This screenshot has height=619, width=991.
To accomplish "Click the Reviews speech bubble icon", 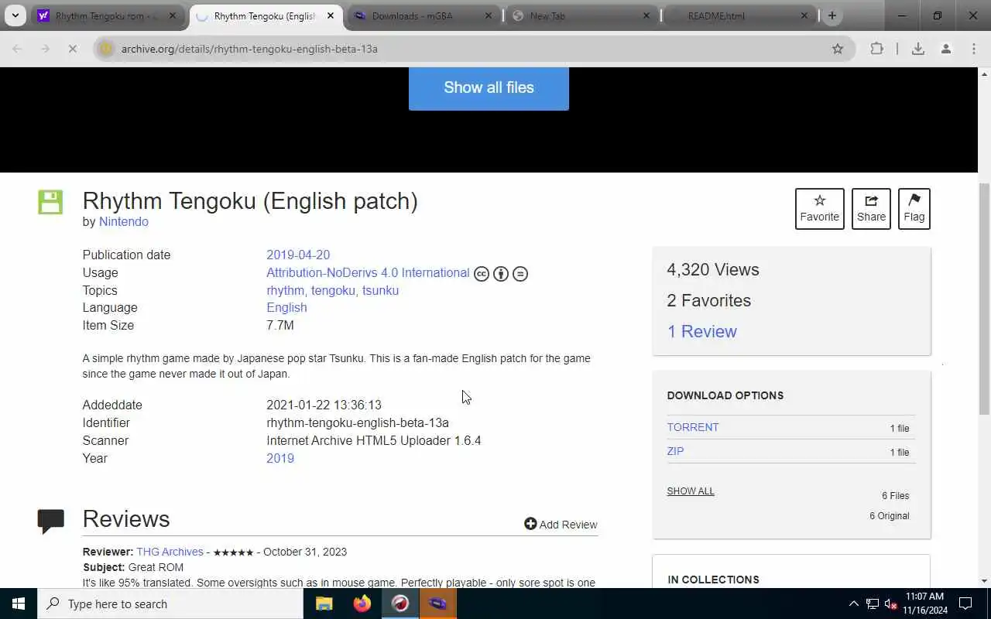I will [51, 521].
